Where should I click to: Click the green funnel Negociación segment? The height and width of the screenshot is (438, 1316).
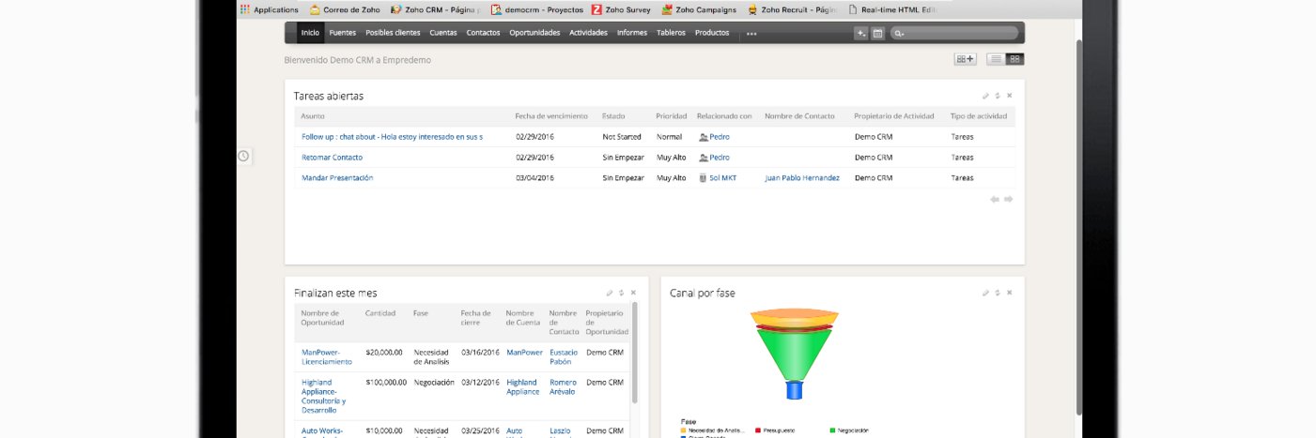pyautogui.click(x=794, y=355)
